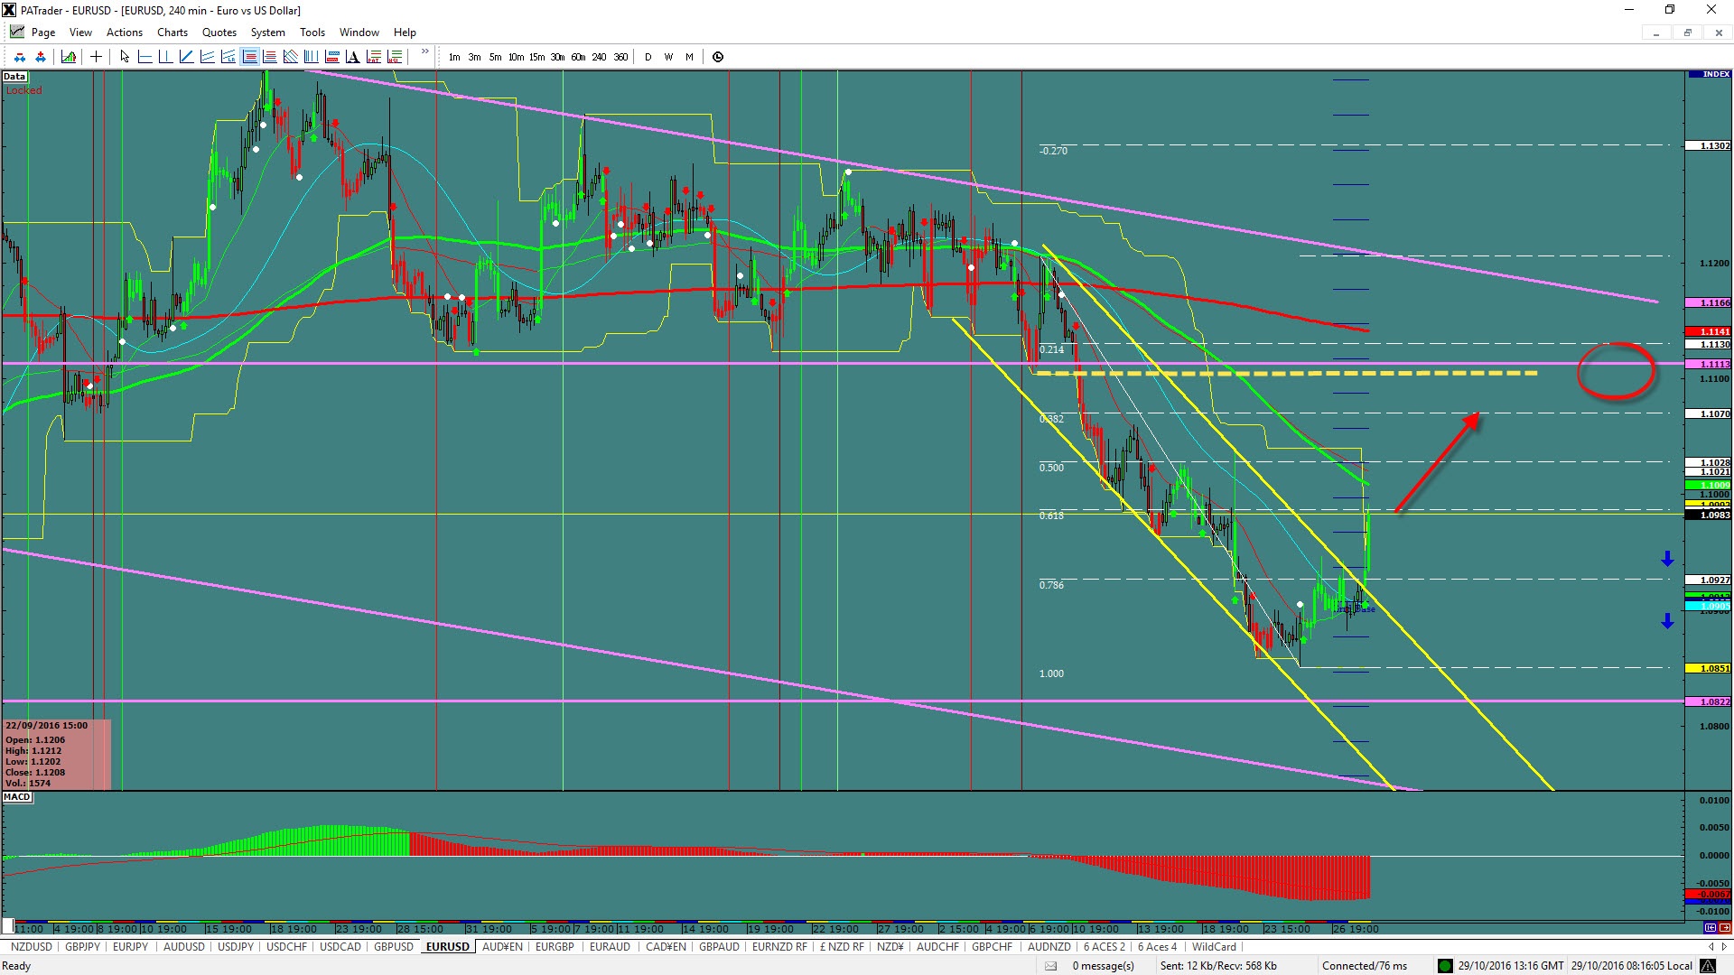Switch chart to 5m timeframe
The width and height of the screenshot is (1734, 975).
(496, 57)
